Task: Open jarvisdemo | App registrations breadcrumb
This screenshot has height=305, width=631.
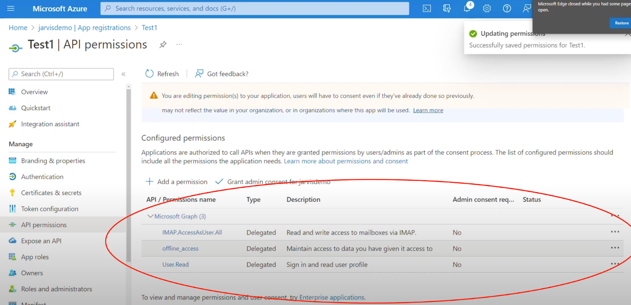Action: coord(84,28)
